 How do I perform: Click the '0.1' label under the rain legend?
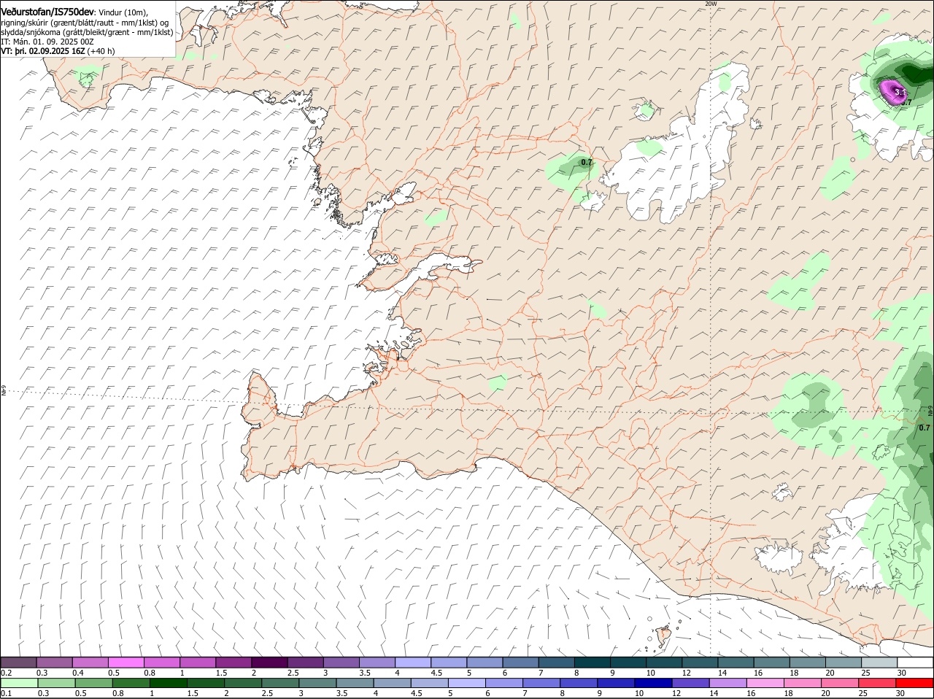point(6,693)
